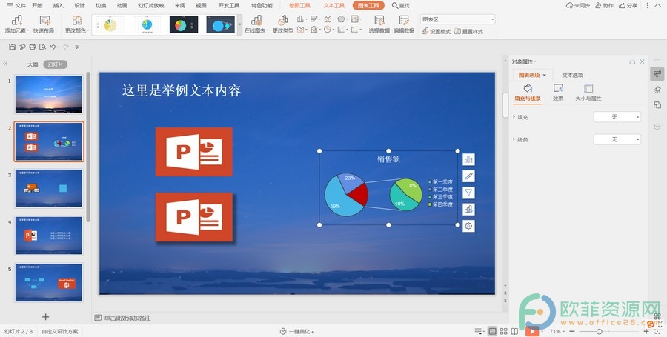
Task: Expand the Fill (填充) section triangle
Action: (x=514, y=116)
